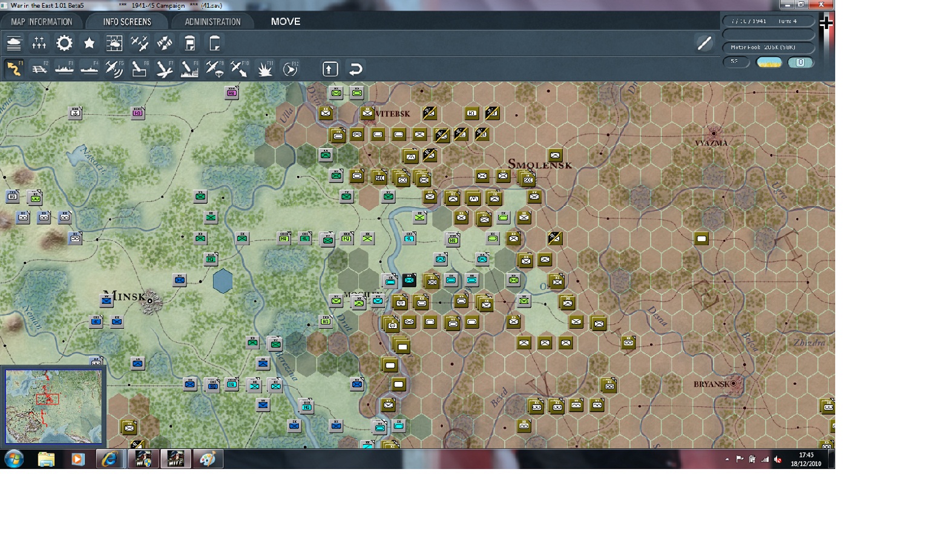Open Paint from the taskbar
The image size is (949, 533).
(x=208, y=459)
